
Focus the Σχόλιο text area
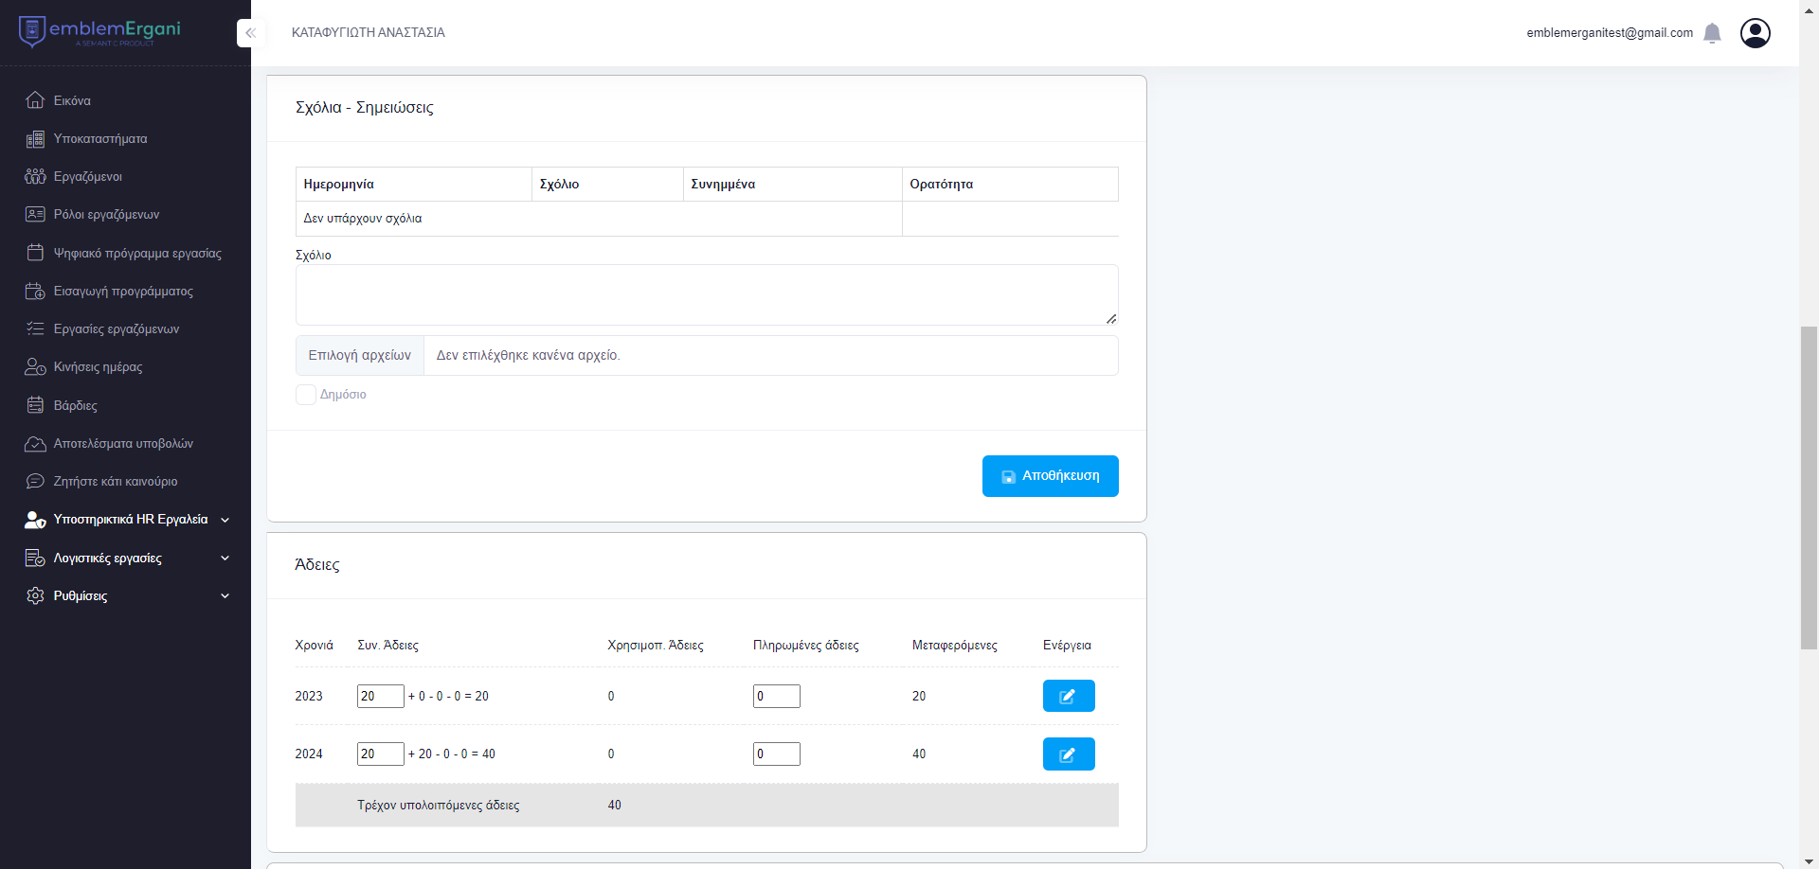coord(706,295)
